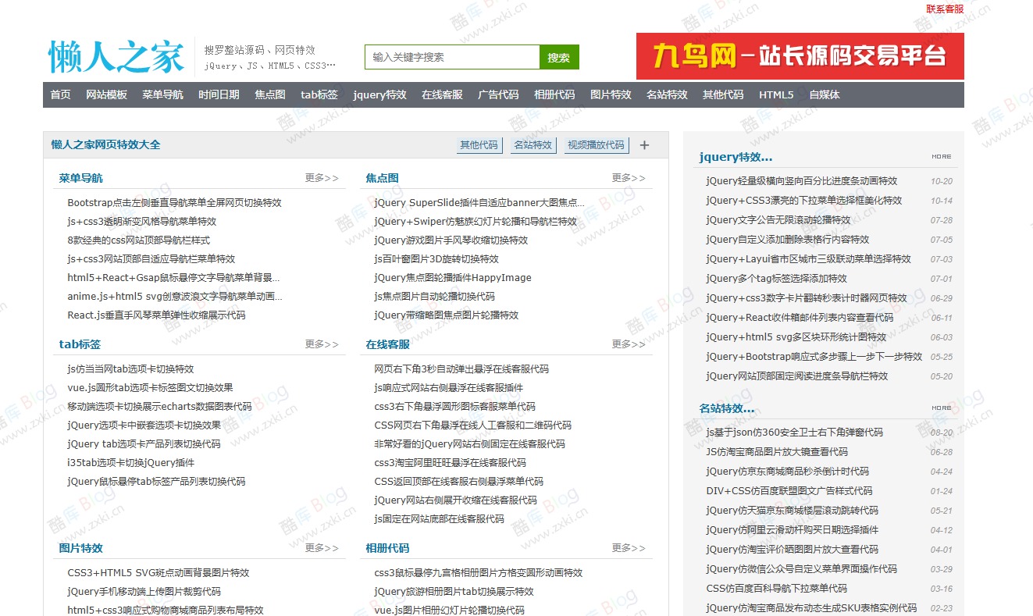Click MORE next to jquery特效 sidebar heading
The width and height of the screenshot is (1033, 616).
click(x=941, y=155)
